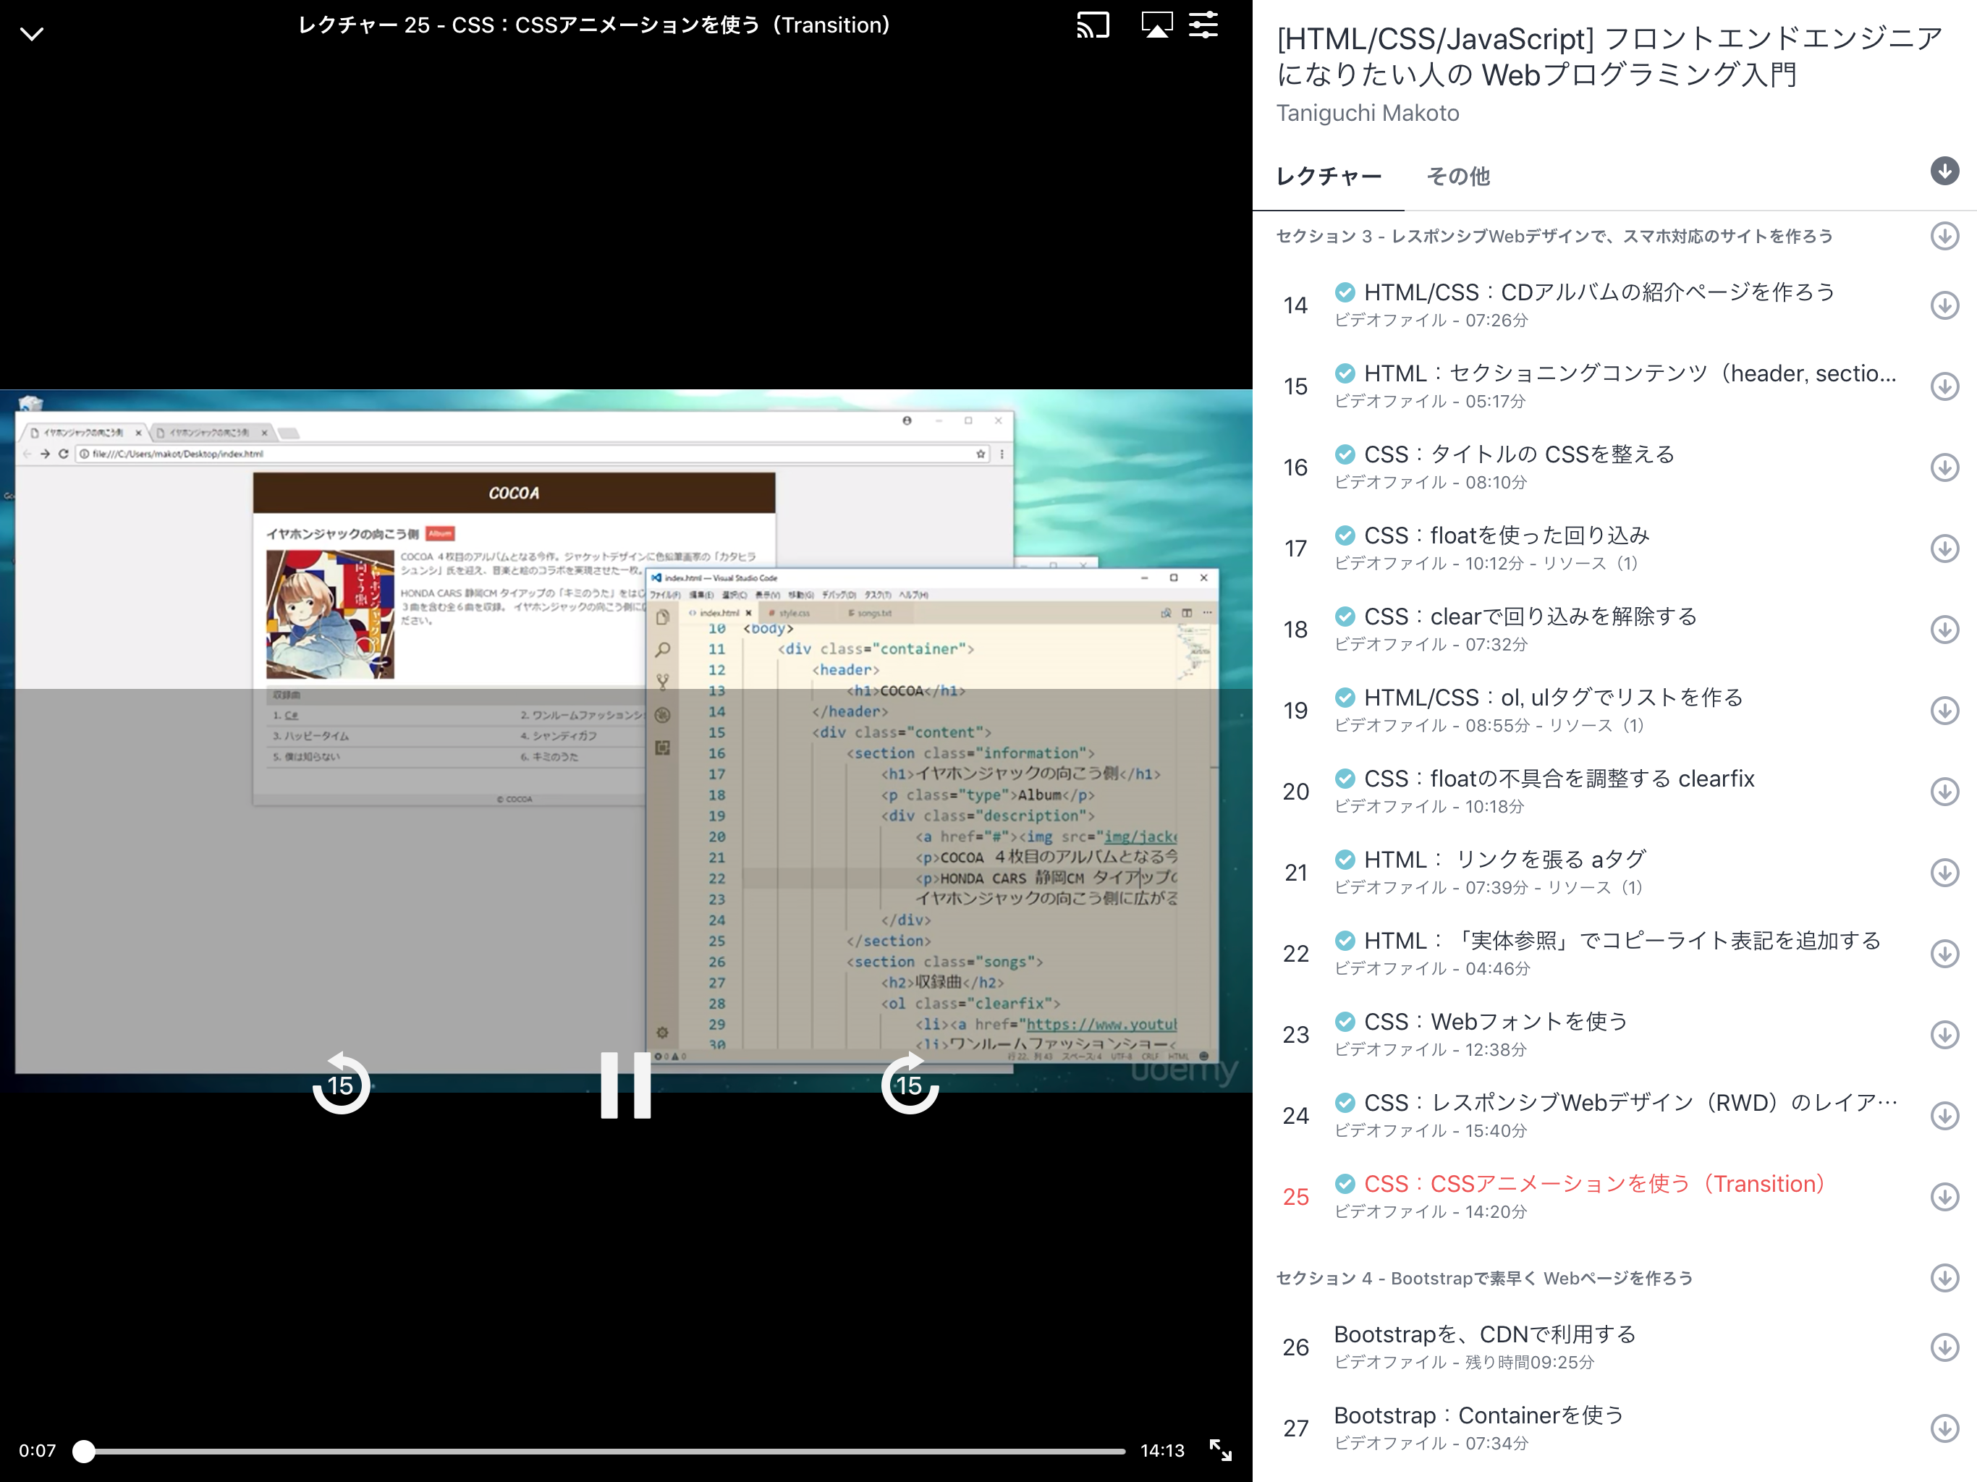This screenshot has height=1482, width=1977.
Task: Download all of セクション 3
Action: (1944, 236)
